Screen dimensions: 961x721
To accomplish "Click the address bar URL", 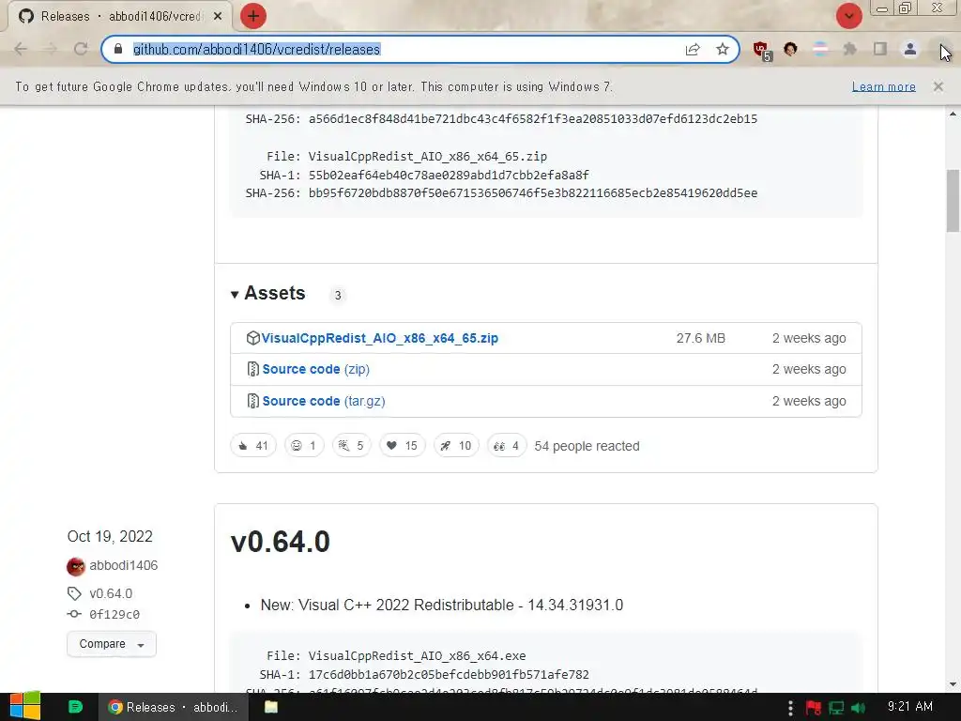I will 257,49.
